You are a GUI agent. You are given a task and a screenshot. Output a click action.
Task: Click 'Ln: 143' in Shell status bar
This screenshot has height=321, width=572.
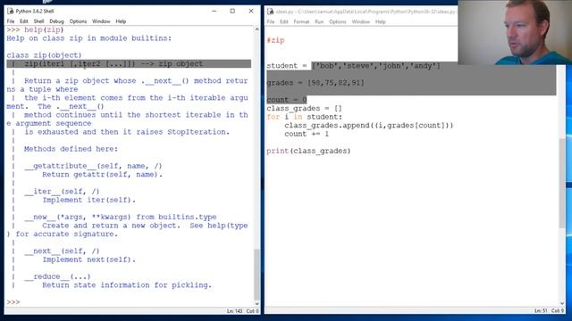coord(234,311)
